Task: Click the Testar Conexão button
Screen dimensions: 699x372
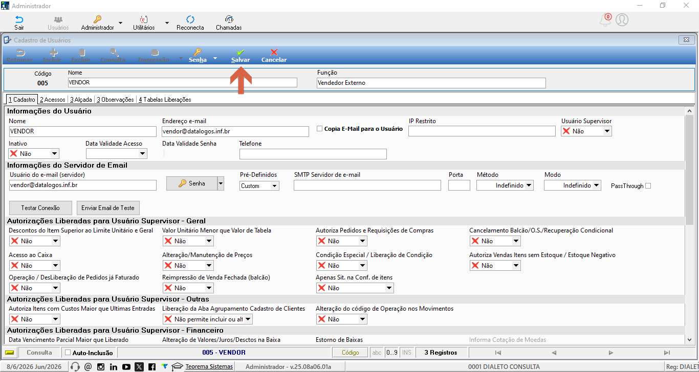Action: coord(40,208)
